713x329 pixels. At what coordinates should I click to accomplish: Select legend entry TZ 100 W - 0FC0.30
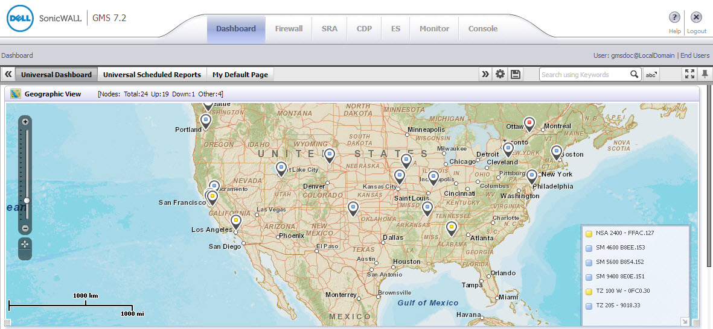(x=623, y=291)
